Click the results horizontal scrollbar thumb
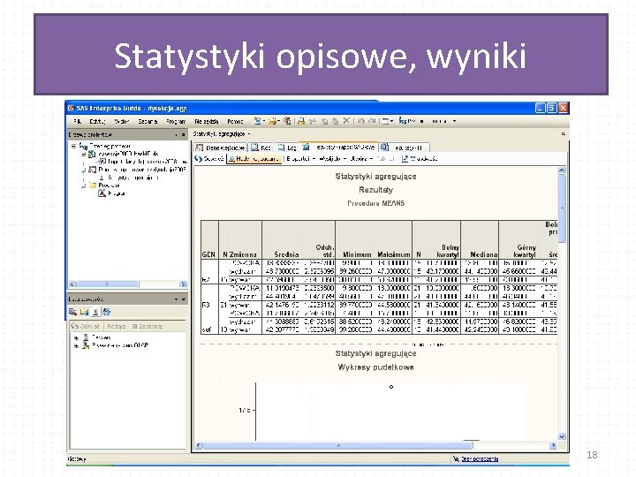The image size is (636, 477). [337, 445]
